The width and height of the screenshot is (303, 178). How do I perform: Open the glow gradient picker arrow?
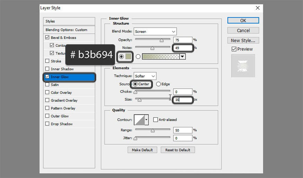[182, 56]
